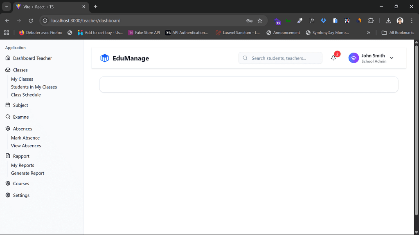The image size is (419, 235).
Task: Open Class Schedule item
Action: (26, 95)
